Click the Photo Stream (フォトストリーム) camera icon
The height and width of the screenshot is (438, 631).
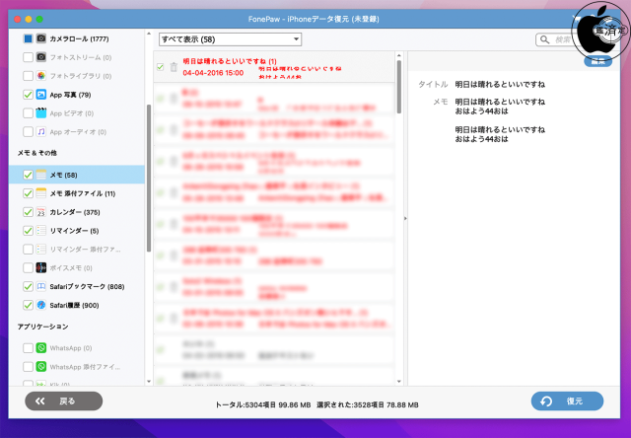(41, 57)
